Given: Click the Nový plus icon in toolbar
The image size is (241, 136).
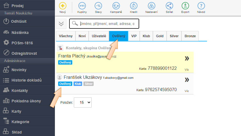Looking at the screenshot, I should pos(63,6).
